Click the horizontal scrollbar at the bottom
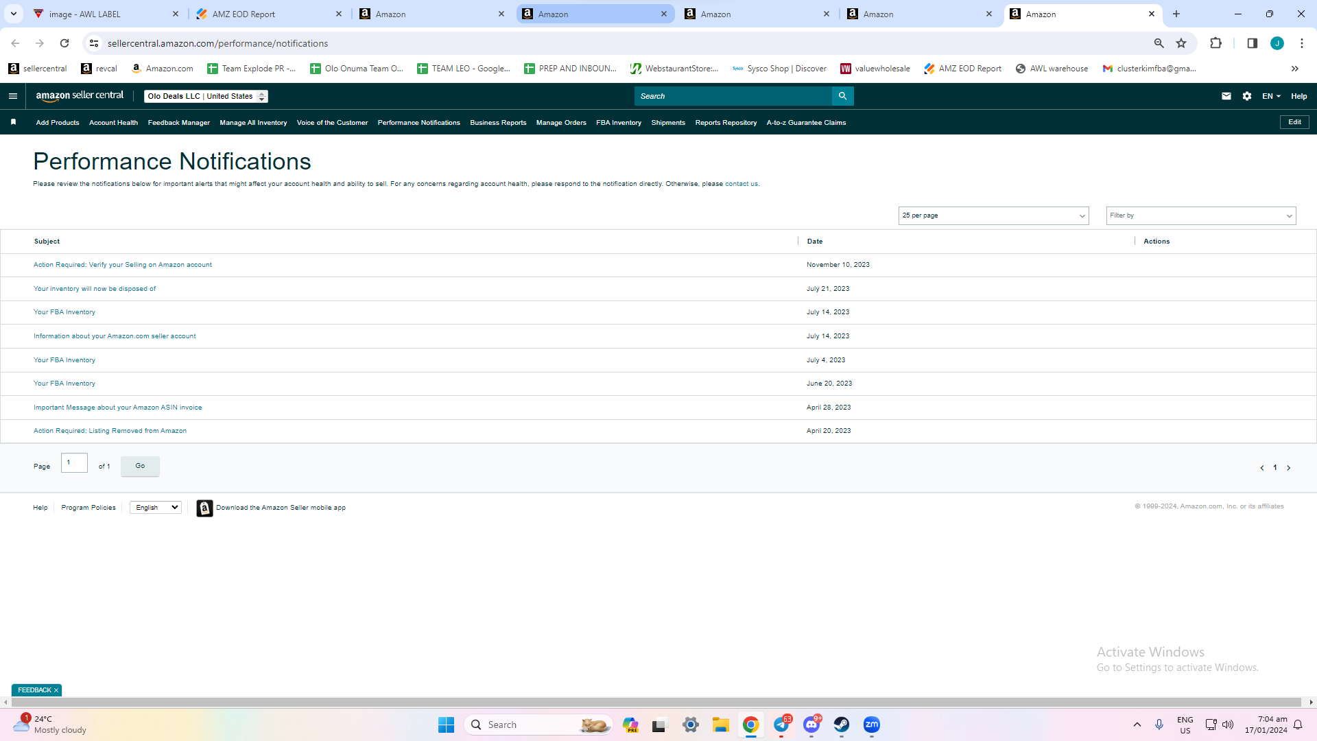Viewport: 1317px width, 741px height. click(656, 703)
